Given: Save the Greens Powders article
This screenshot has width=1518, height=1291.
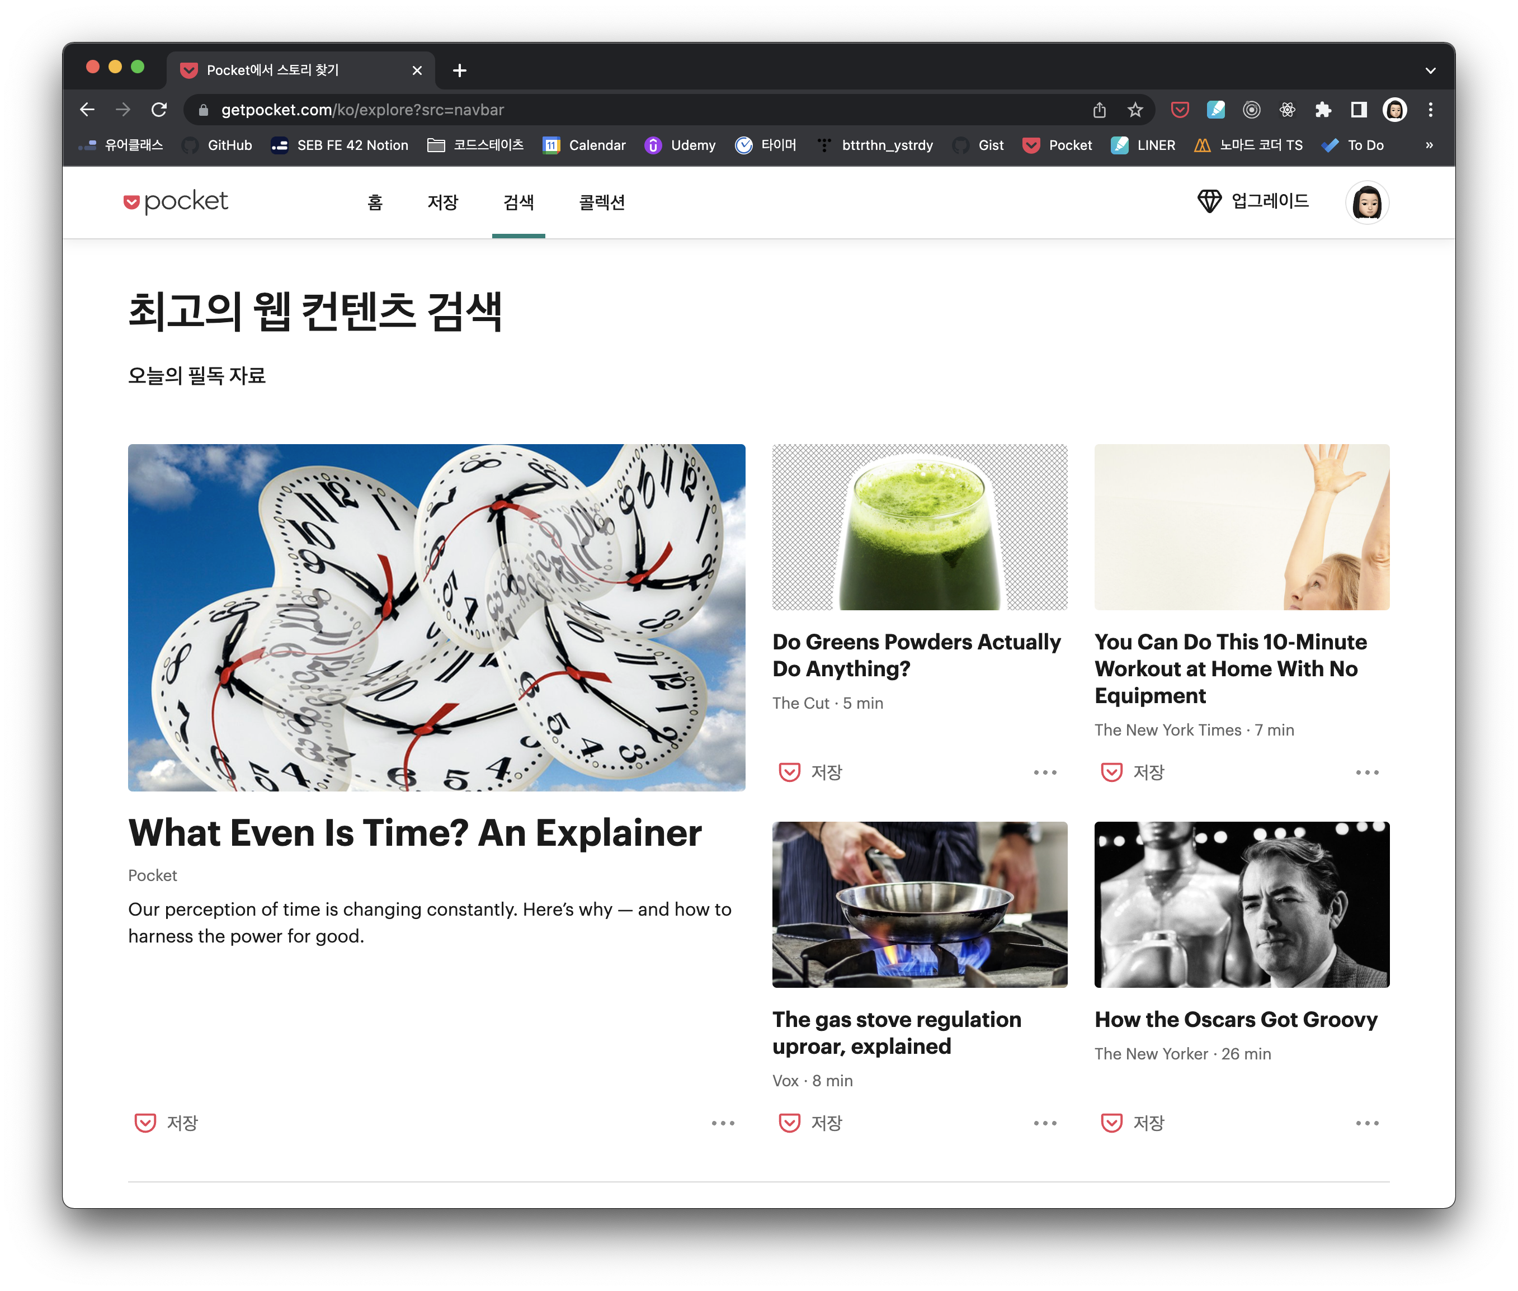Looking at the screenshot, I should [810, 772].
